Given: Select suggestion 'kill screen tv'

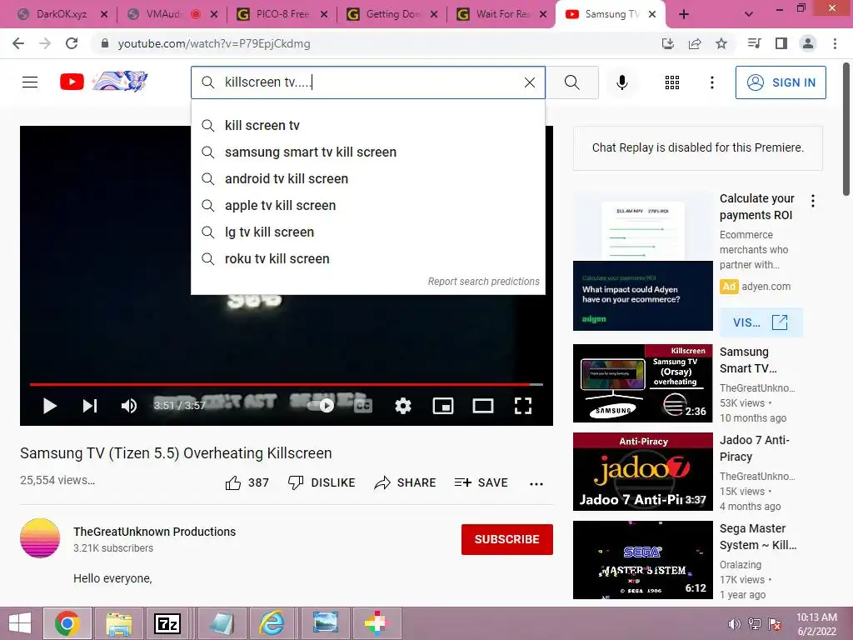Looking at the screenshot, I should (x=367, y=125).
